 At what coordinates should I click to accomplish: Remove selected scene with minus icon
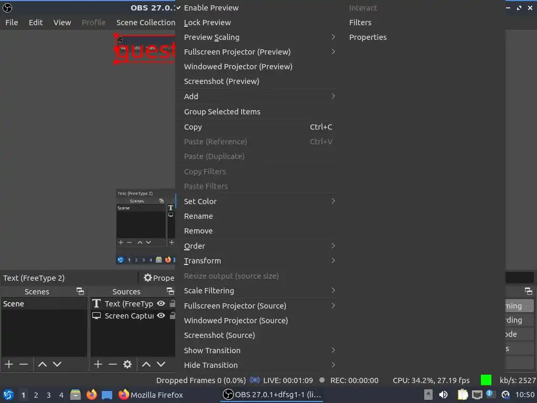pos(24,364)
